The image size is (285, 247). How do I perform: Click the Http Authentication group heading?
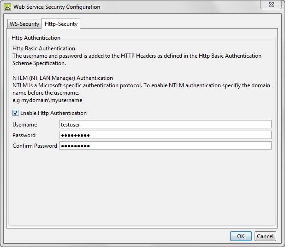click(x=36, y=38)
